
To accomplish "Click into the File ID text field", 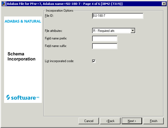I will 117,16.
